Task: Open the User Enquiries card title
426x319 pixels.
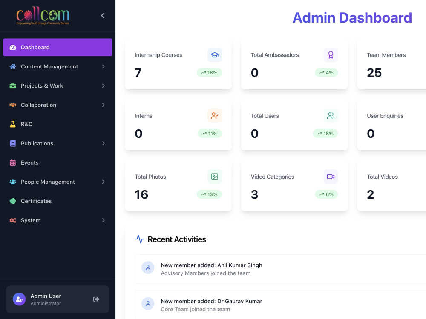Action: coord(385,116)
